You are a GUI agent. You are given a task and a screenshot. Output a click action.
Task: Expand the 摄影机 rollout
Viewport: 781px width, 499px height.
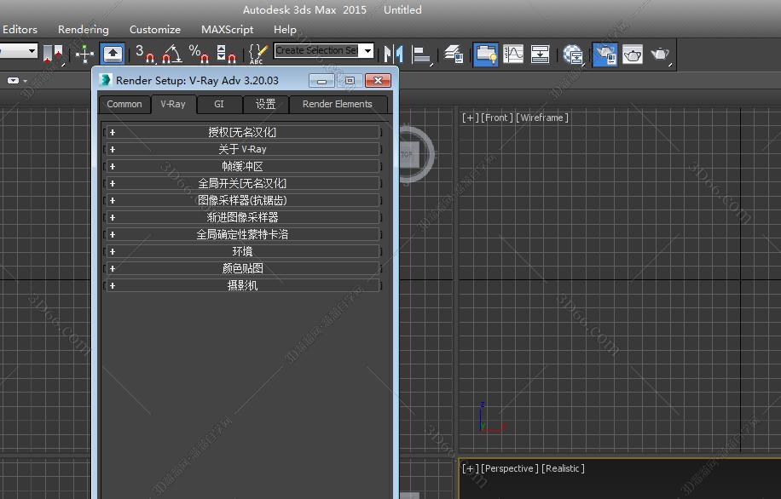(x=242, y=285)
